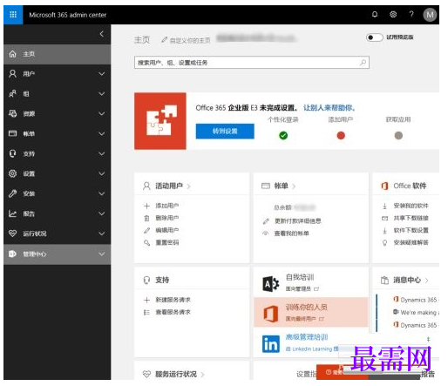448x386 pixels.
Task: Collapse the left navigation pane arrow
Action: click(x=101, y=34)
